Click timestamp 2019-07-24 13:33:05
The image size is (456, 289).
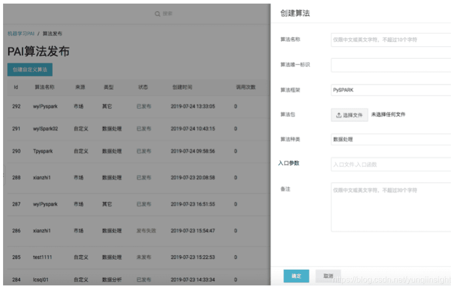pyautogui.click(x=193, y=106)
